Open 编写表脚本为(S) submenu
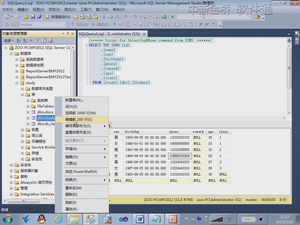 pyautogui.click(x=82, y=126)
